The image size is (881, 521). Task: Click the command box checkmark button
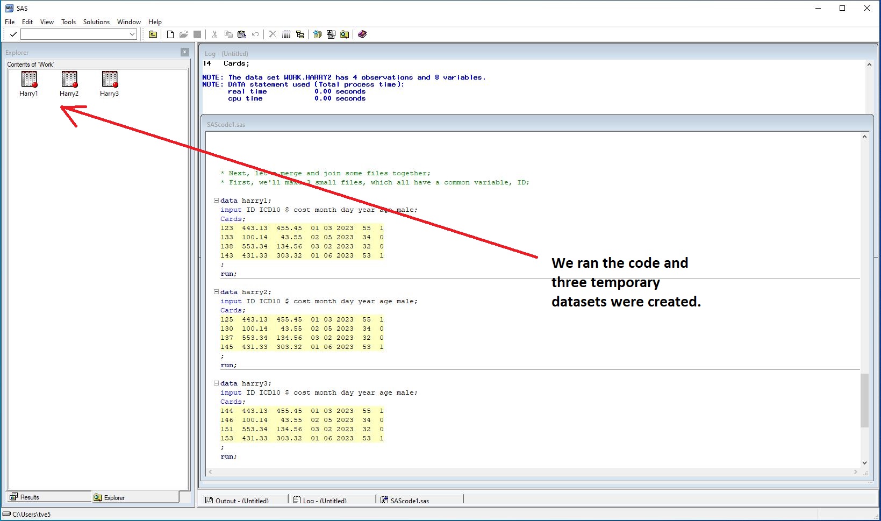[13, 34]
